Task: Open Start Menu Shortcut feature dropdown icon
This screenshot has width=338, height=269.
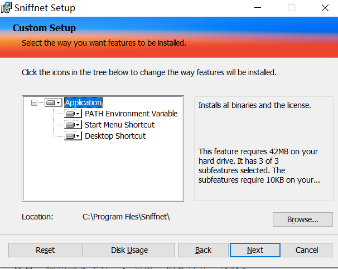Action: tap(73, 125)
